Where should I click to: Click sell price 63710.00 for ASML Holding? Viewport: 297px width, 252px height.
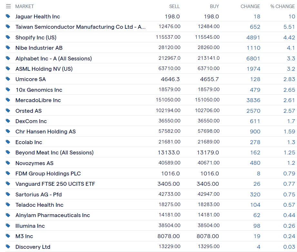169,68
